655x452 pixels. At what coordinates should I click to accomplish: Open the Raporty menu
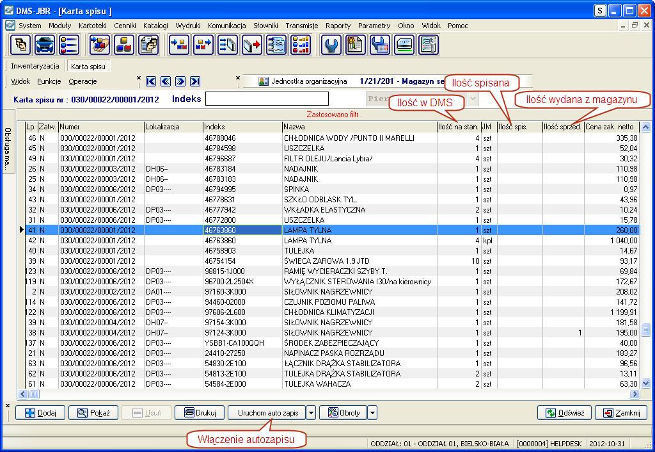click(x=338, y=26)
